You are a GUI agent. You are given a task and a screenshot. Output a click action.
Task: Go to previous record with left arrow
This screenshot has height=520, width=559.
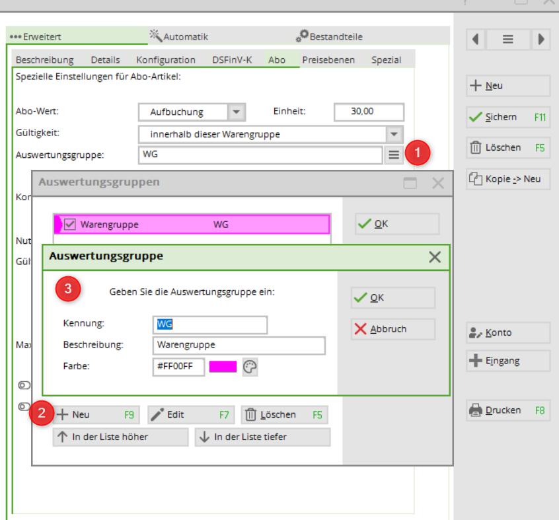476,39
